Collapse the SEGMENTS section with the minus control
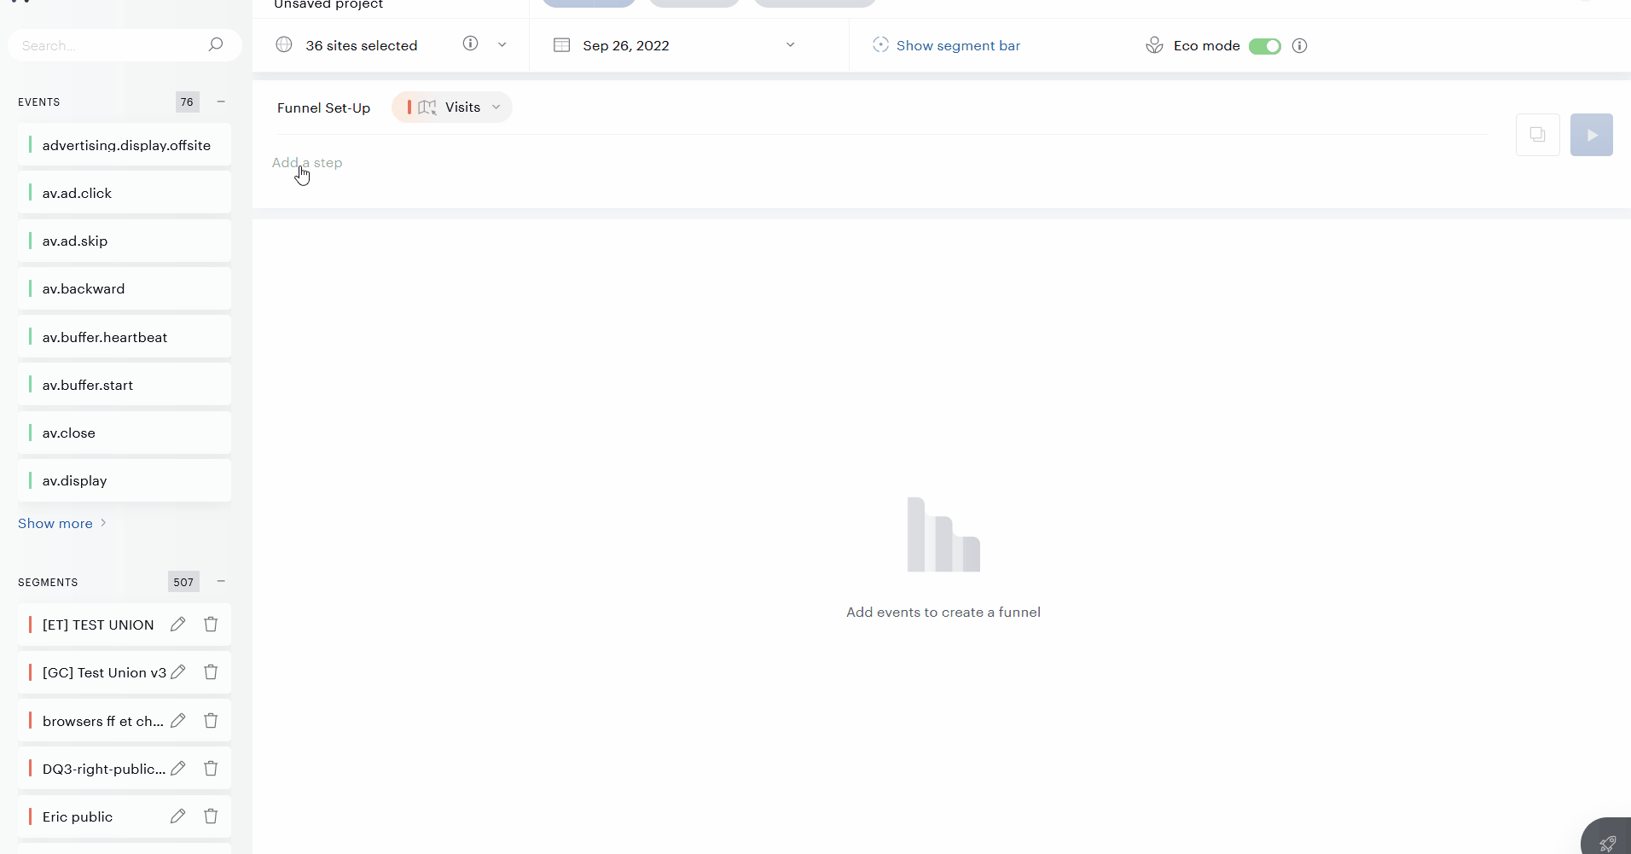Screen dimensions: 1631x854 pyautogui.click(x=221, y=581)
